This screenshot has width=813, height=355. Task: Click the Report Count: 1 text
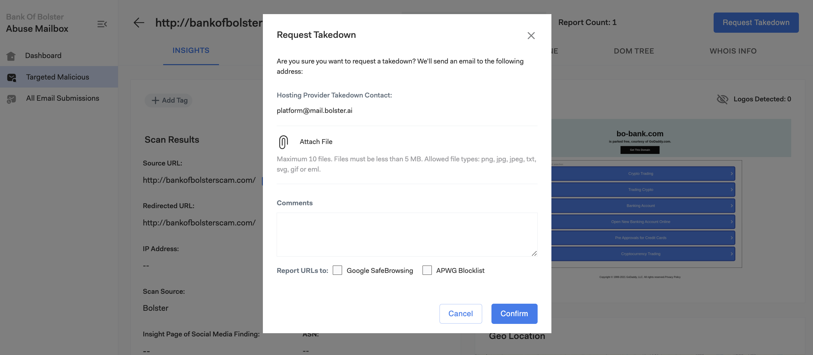tap(587, 22)
